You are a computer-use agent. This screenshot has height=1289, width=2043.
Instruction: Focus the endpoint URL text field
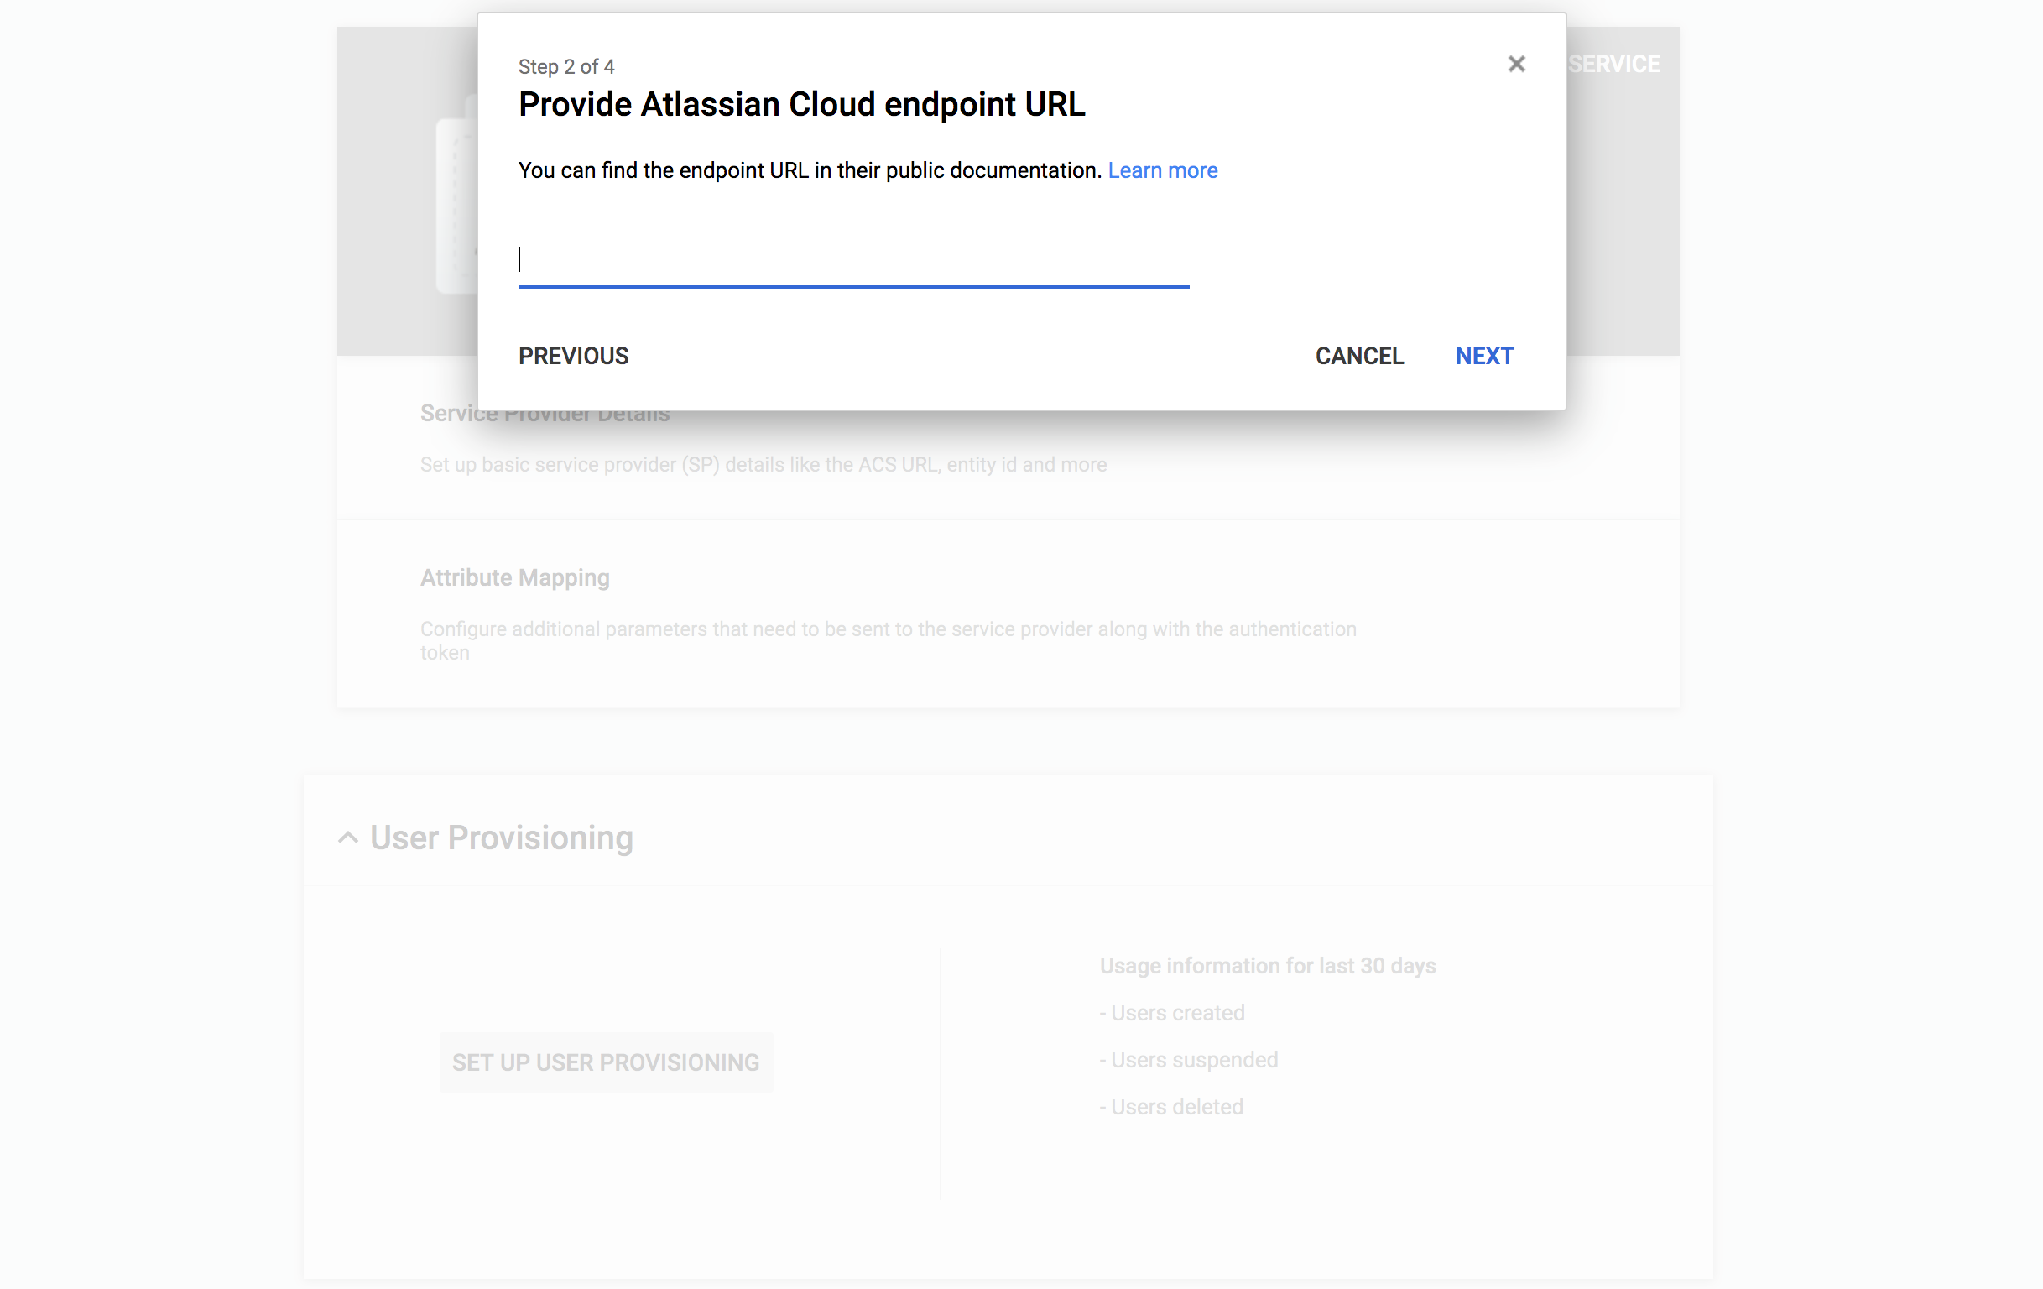852,259
